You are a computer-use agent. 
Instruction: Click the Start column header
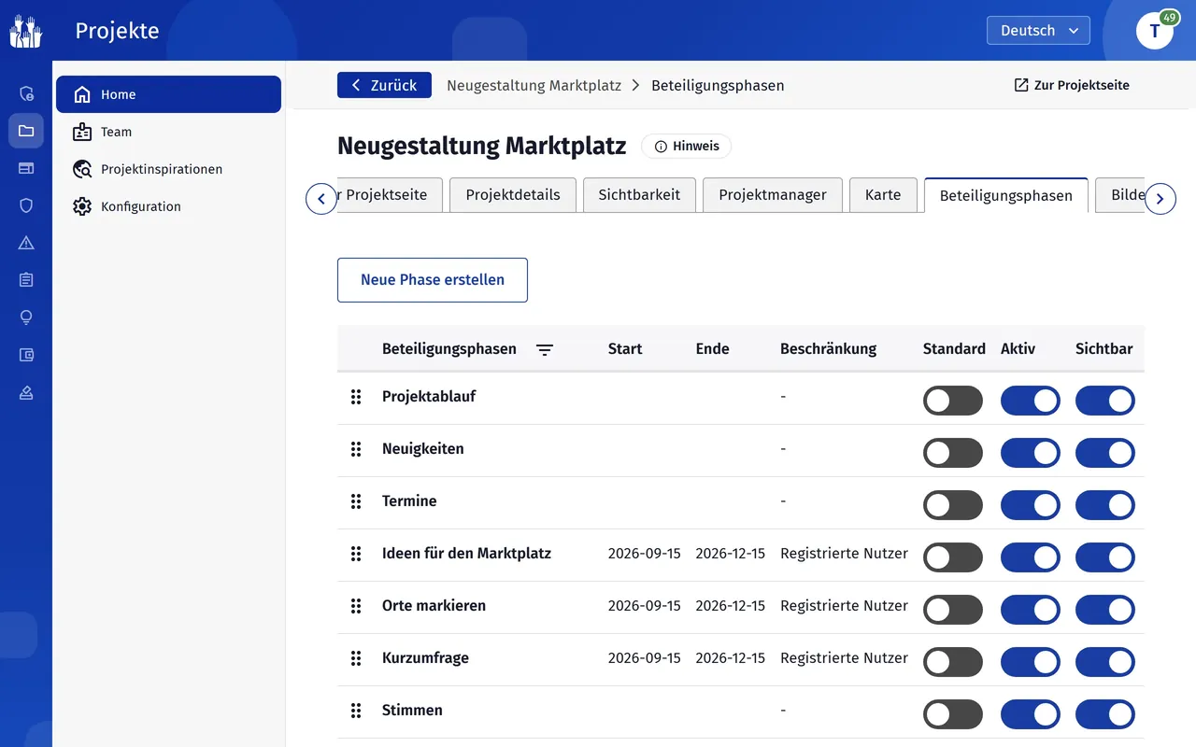point(625,349)
